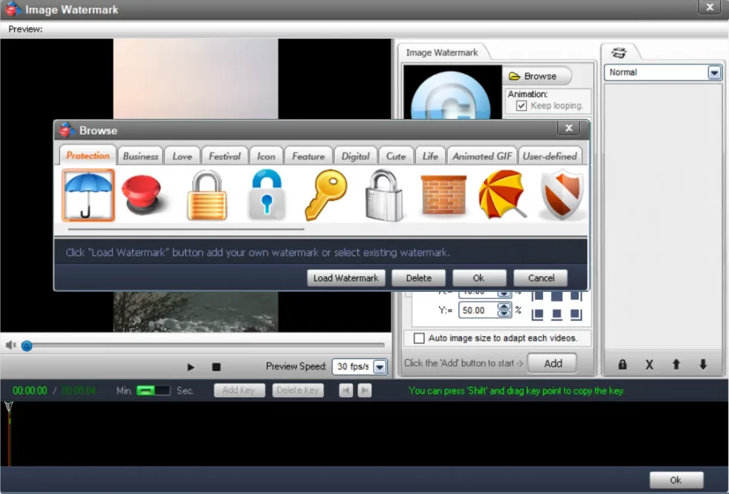Select the orange shield watermark icon

pos(561,195)
